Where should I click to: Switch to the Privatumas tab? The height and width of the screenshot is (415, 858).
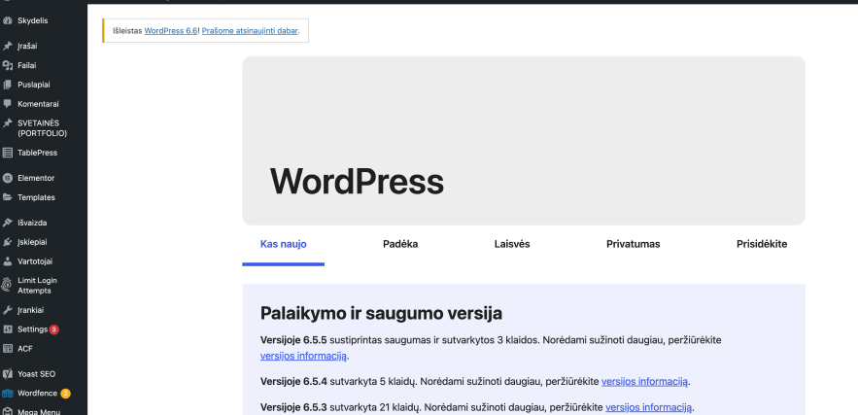pyautogui.click(x=634, y=244)
